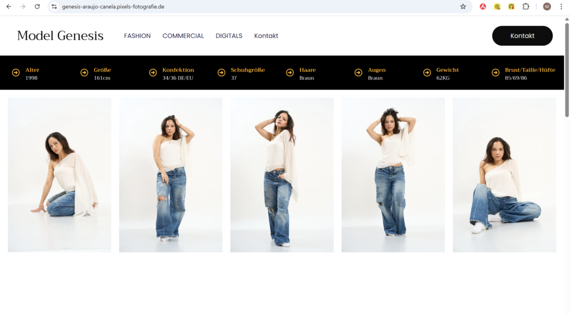This screenshot has width=570, height=314.
Task: Click the red Flash extension icon
Action: (x=483, y=7)
